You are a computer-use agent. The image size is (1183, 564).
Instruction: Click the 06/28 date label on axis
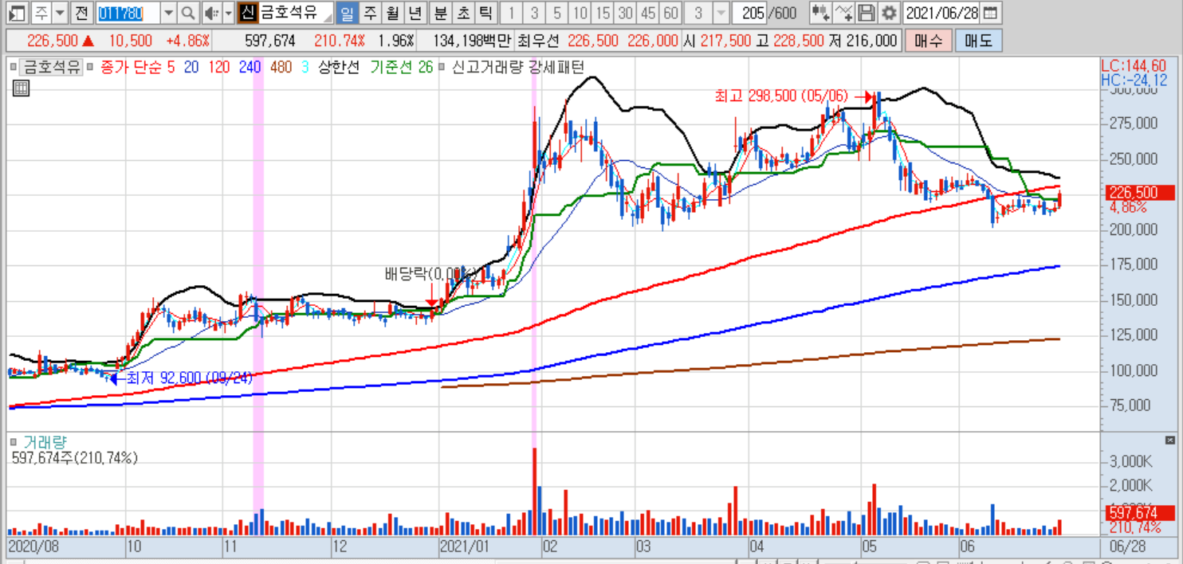click(1127, 548)
